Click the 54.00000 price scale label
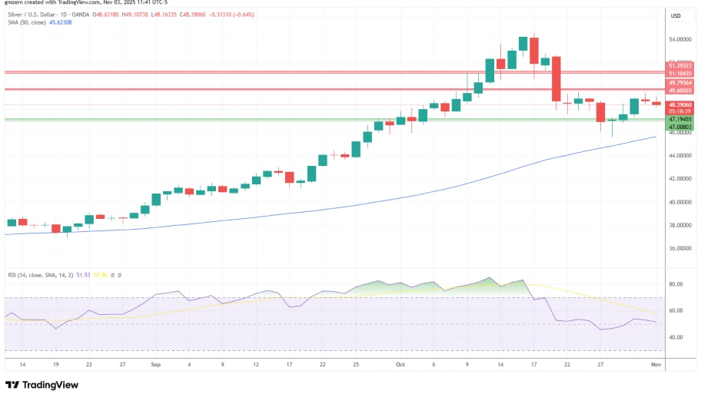 [680, 39]
